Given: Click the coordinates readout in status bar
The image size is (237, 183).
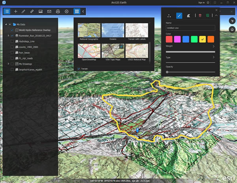Looking at the screenshot, I should pos(120,181).
